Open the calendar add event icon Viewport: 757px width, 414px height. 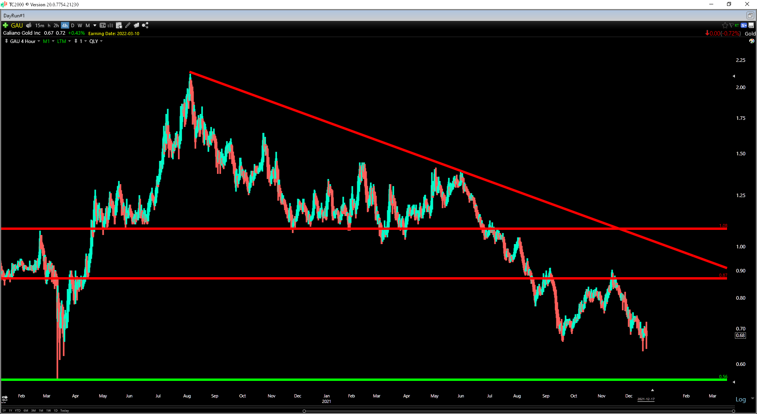[119, 25]
